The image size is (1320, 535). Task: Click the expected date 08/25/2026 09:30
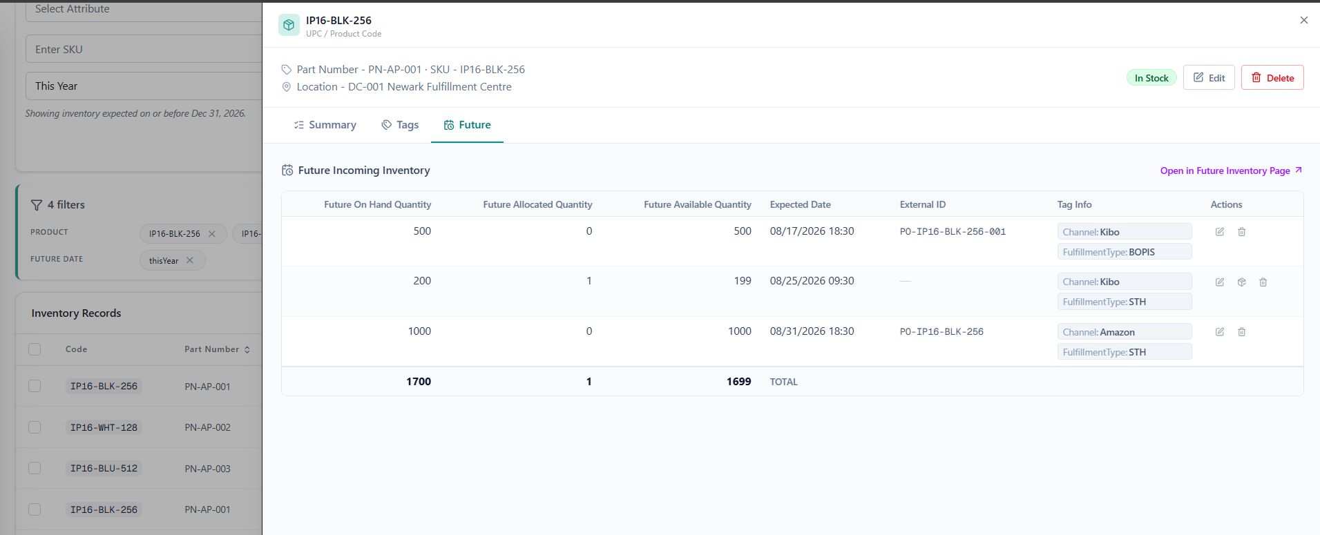(x=812, y=281)
